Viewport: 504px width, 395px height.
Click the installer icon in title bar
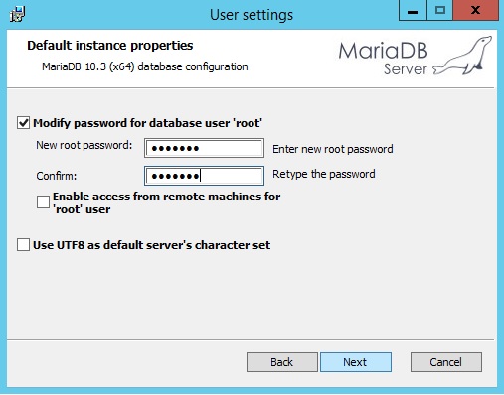coord(17,14)
